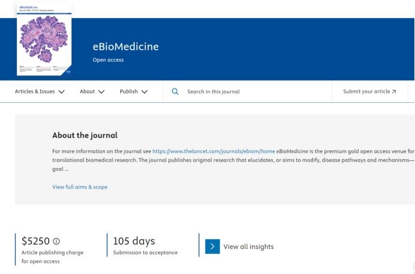Click the search magnifier icon

175,92
